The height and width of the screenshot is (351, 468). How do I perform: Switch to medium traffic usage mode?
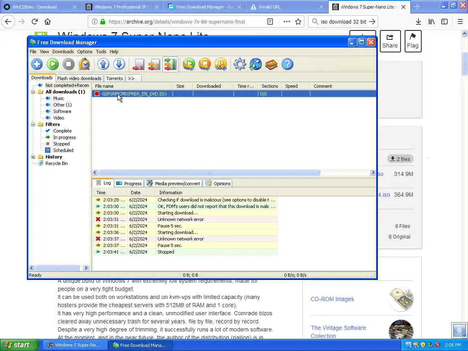point(154,64)
